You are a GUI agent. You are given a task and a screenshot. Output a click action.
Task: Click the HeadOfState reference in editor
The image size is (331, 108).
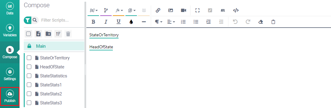point(101,47)
